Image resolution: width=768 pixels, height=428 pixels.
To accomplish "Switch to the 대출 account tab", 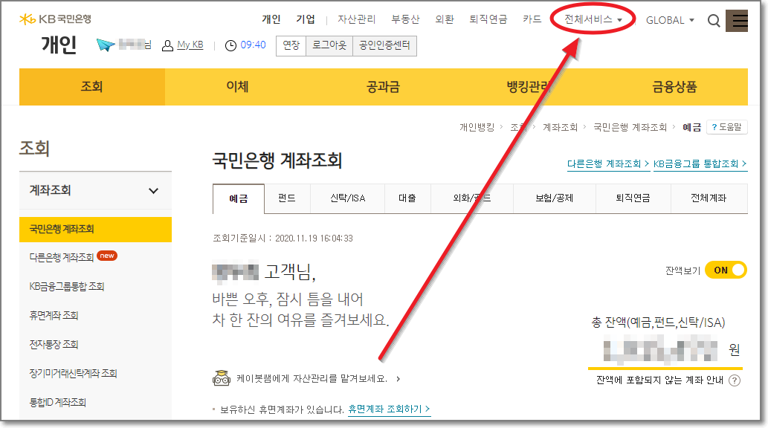I will click(407, 198).
